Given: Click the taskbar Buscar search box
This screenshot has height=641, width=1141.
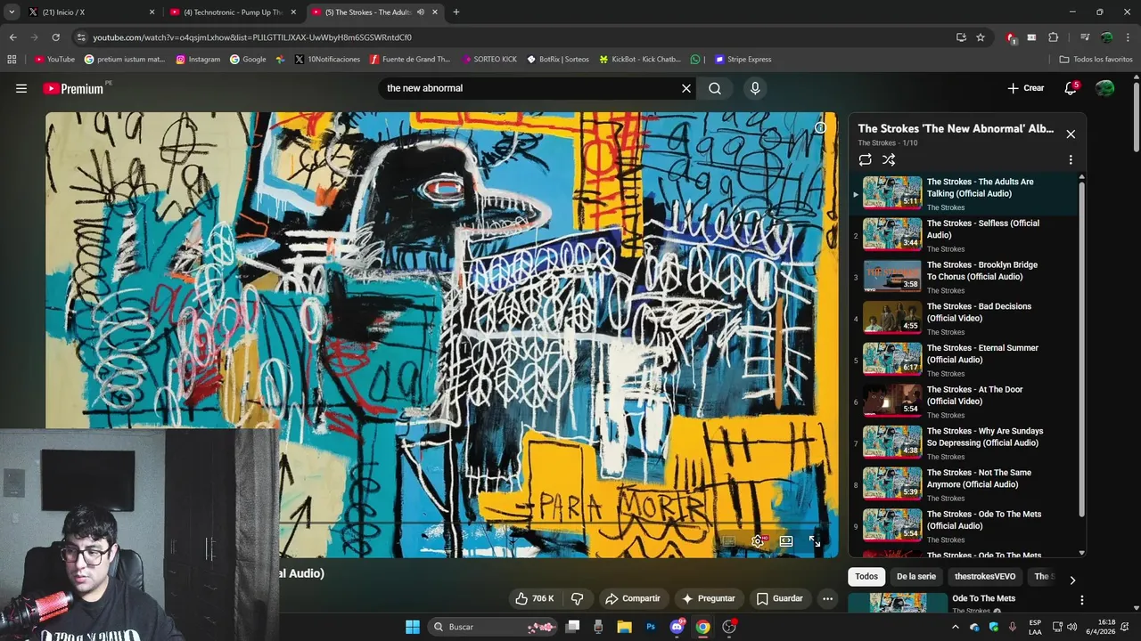Looking at the screenshot, I should tap(493, 627).
